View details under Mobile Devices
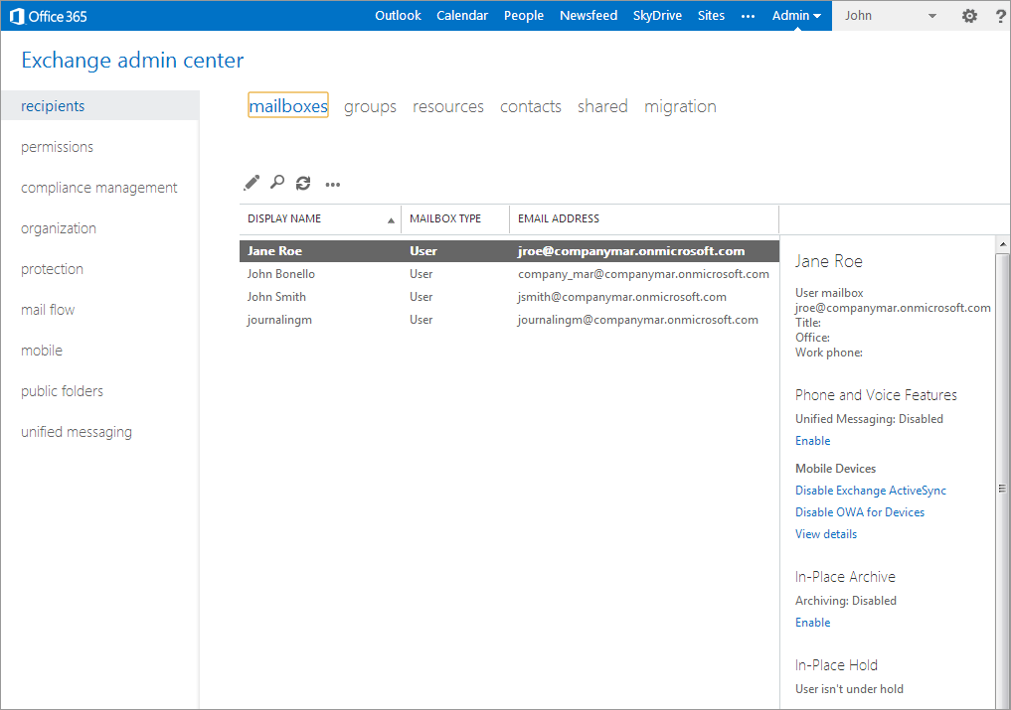Screen dimensions: 1011x710 pyautogui.click(x=825, y=533)
